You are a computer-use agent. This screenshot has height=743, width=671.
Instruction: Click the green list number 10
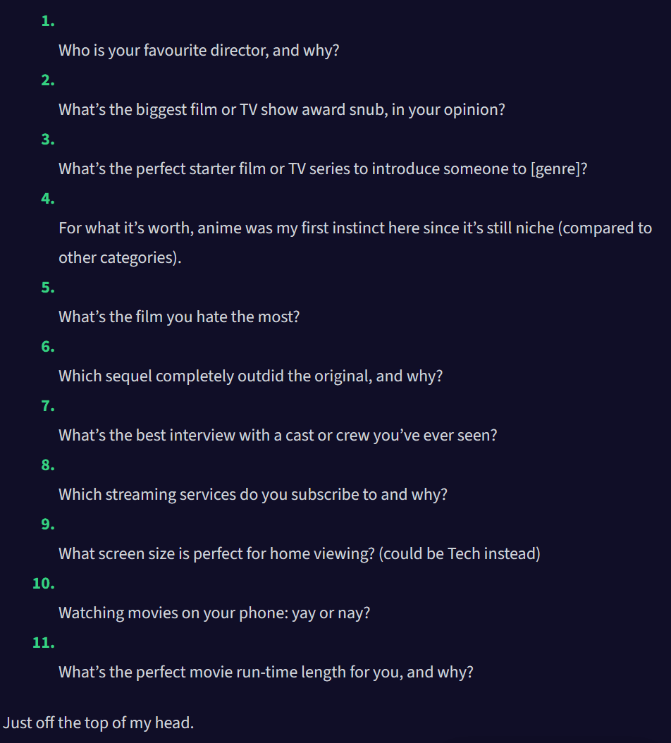pos(44,583)
